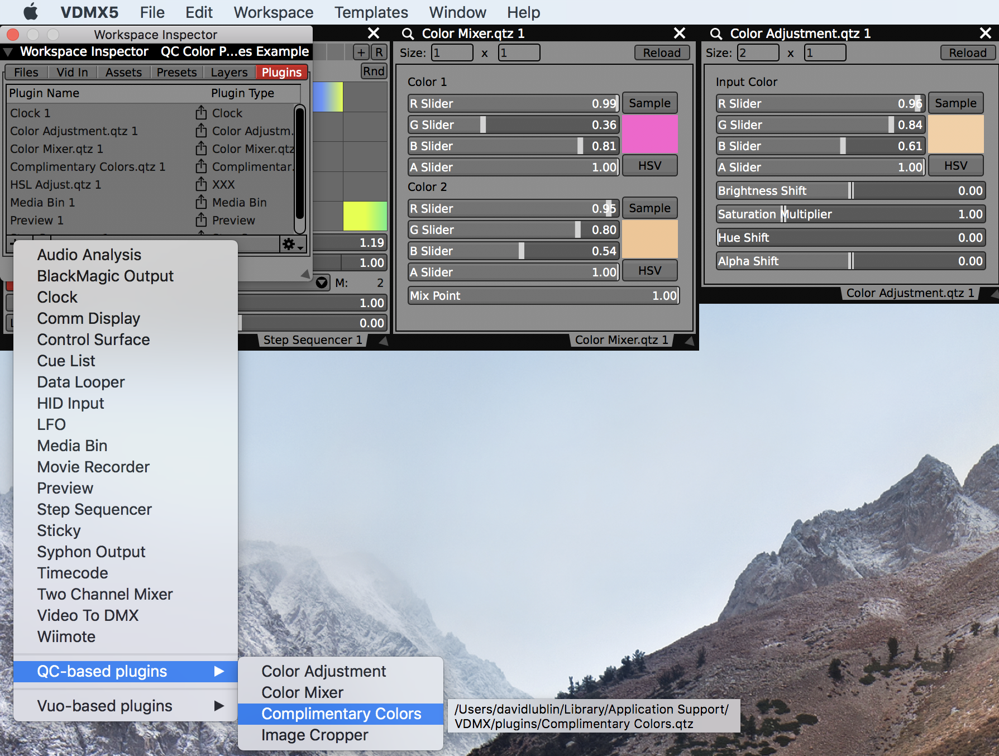Toggle HSV mode for Color 1
This screenshot has width=999, height=756.
[x=650, y=166]
